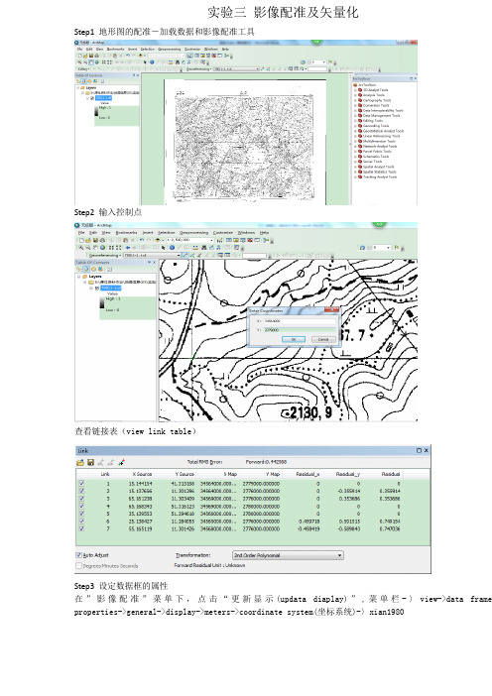Click Add Data icon in first ArcMap window
This screenshot has width=492, height=696.
point(140,56)
